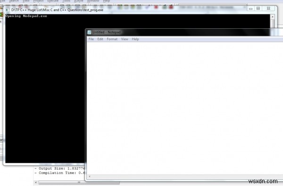Click the 'Opening Nodepad.exe' console output text

(26, 16)
